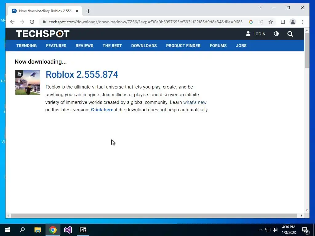The width and height of the screenshot is (315, 236).
Task: Show hidden system tray icons
Action: coord(260,230)
